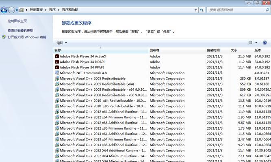The width and height of the screenshot is (271, 162).
Task: Select 控制面板 breadcrumb in address bar
Action: 36,10
